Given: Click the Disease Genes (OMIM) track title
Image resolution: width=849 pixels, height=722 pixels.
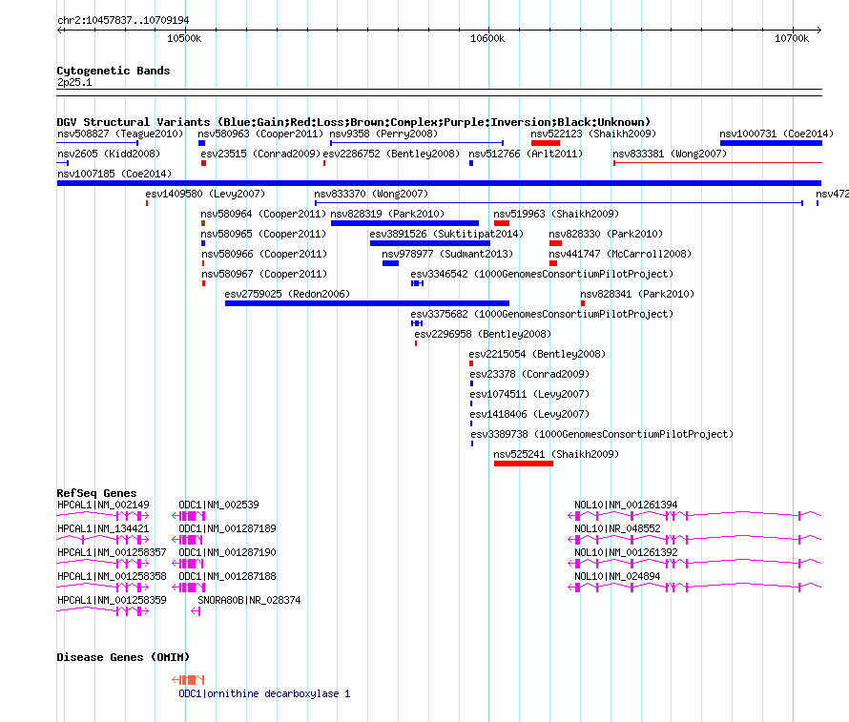Looking at the screenshot, I should [123, 657].
